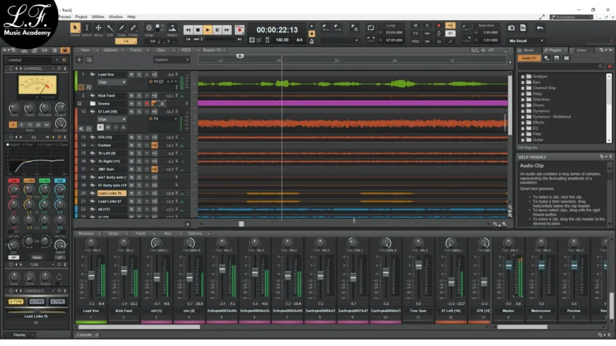Open the Clips dropdown under Lead Vox
The height and width of the screenshot is (346, 616).
pos(111,82)
